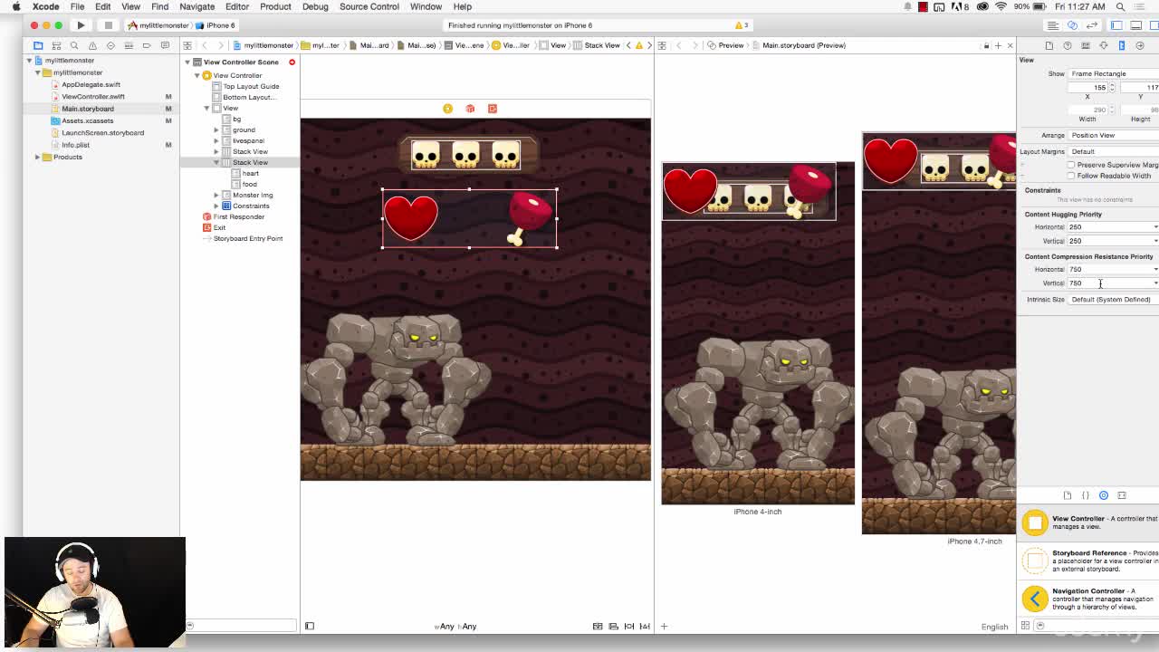Show the Media library
The width and height of the screenshot is (1159, 652).
[x=1122, y=495]
